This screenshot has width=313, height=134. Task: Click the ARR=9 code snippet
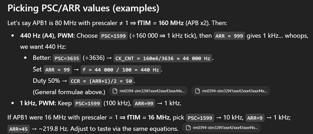point(255,118)
